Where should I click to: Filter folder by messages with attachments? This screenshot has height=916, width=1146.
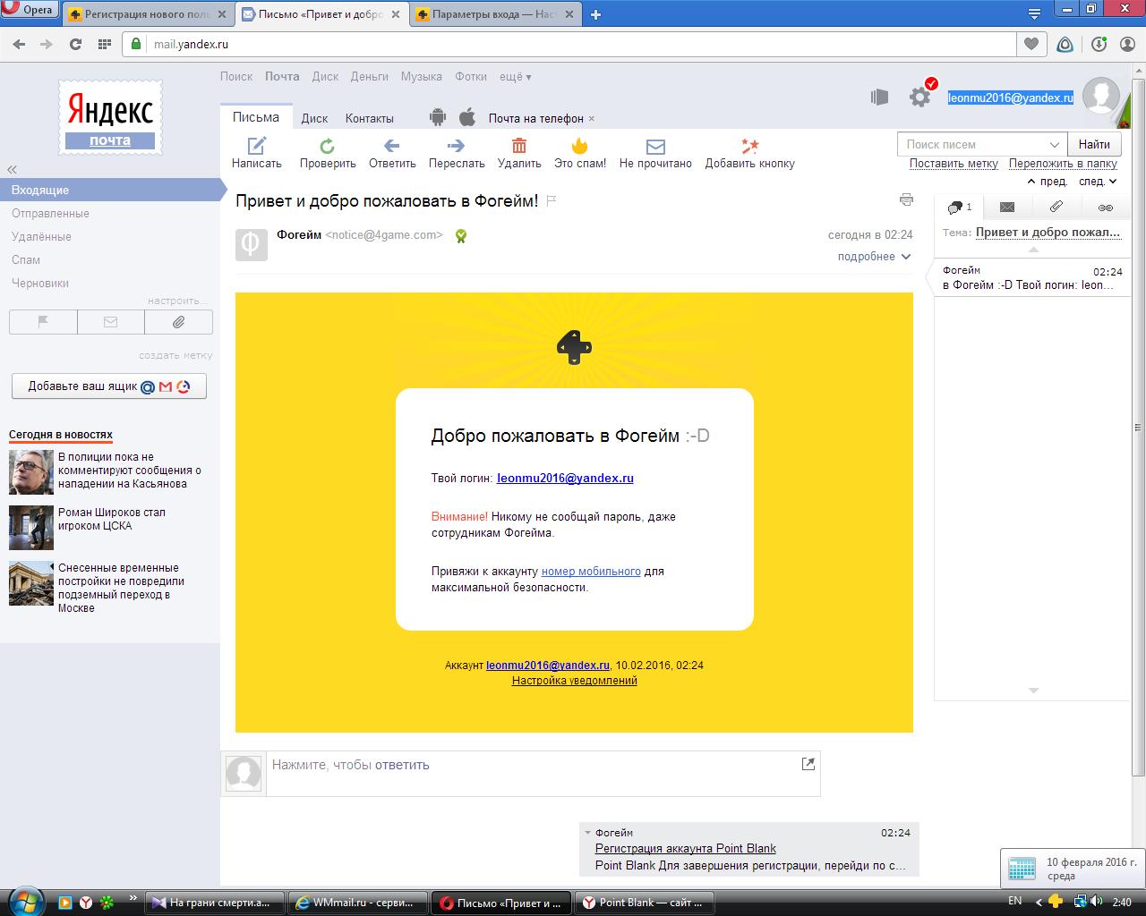click(179, 322)
